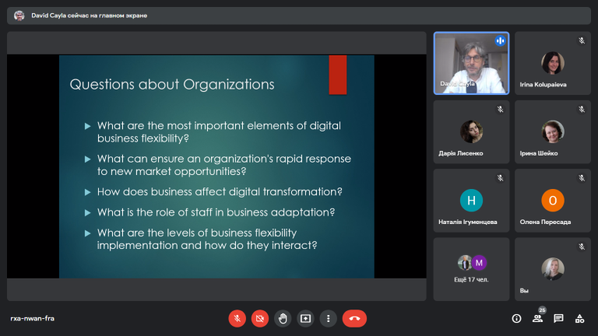Click the presented slide about Organizations
Viewport: 598px width, 336px height.
(x=216, y=166)
